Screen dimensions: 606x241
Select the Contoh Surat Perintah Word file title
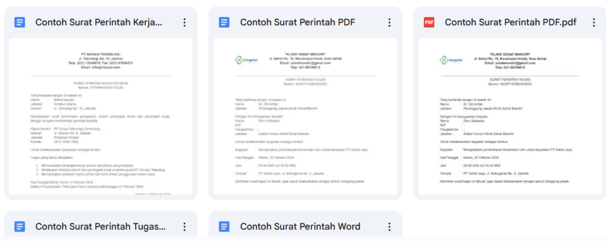[300, 227]
